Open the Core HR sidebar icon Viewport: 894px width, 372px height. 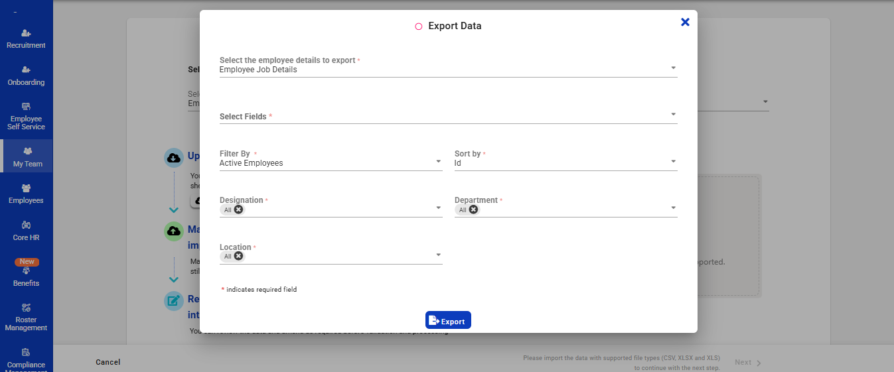(26, 225)
